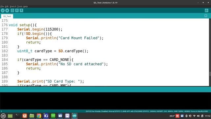Click 'SD.cardType();' on line 182
Viewport: 211px width, 119px height.
click(x=73, y=51)
